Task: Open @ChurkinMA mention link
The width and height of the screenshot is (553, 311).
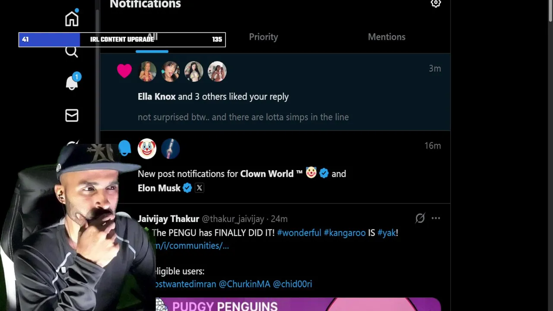Action: (245, 284)
